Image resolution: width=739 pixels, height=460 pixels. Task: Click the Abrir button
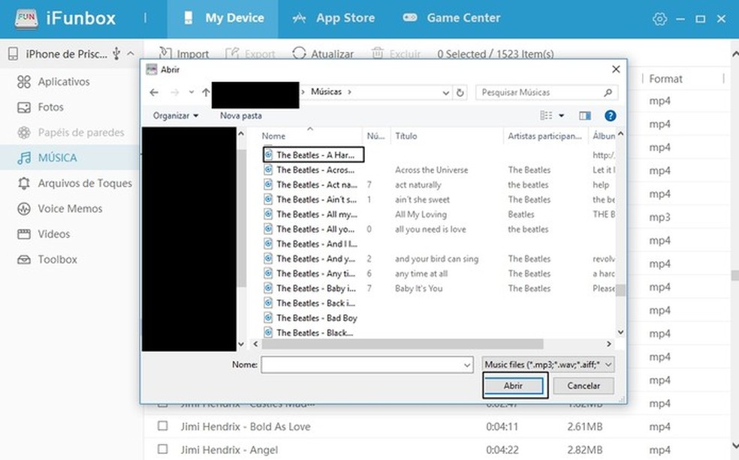514,386
